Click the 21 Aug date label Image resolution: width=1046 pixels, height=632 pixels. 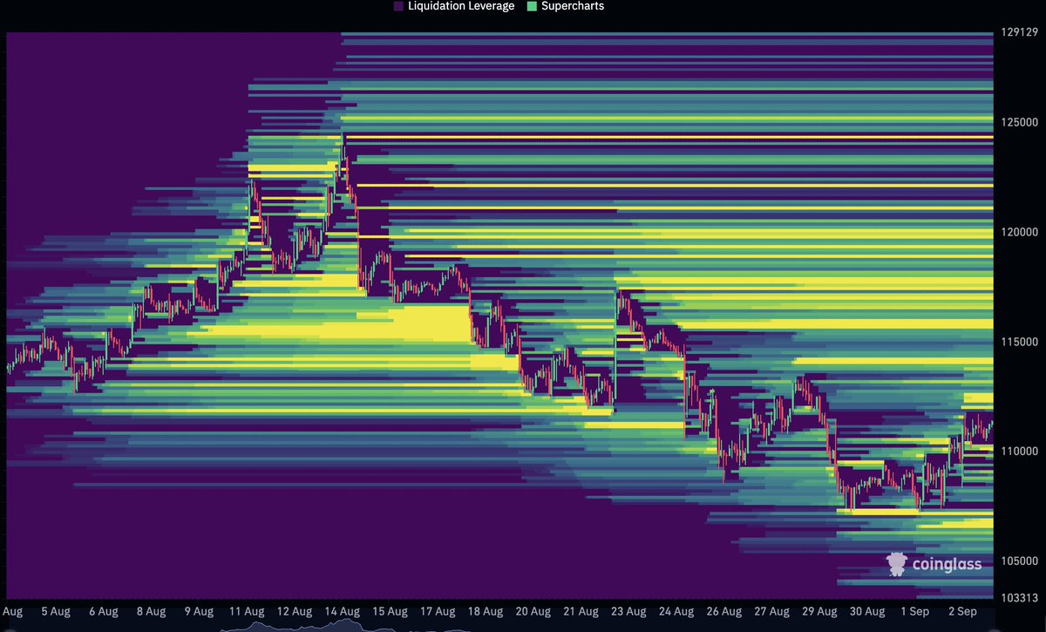pos(581,611)
